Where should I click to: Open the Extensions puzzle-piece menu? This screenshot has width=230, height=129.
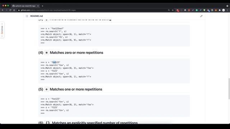[x=220, y=10]
